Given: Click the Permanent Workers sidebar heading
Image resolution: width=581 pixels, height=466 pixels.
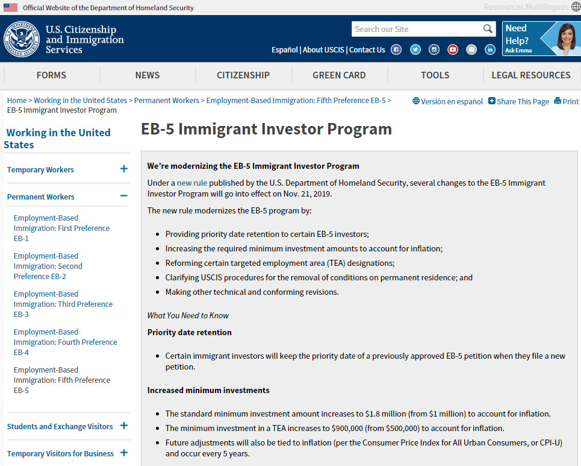Looking at the screenshot, I should point(41,197).
